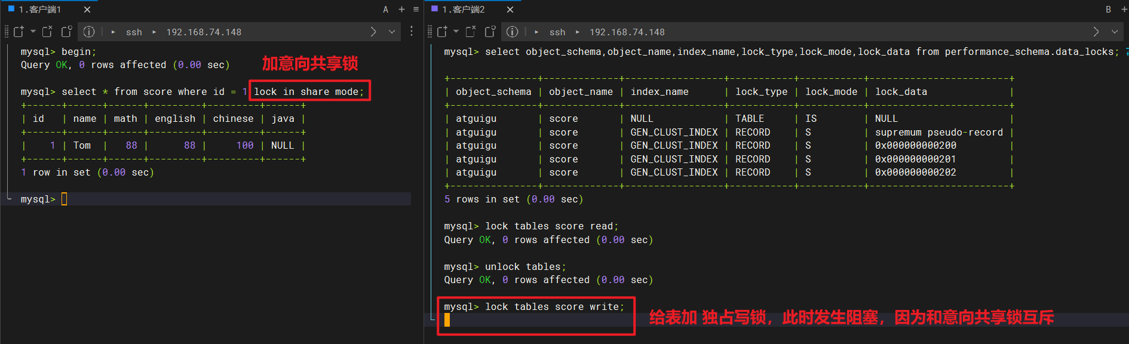Click duplicate session icon in left toolbar

click(x=67, y=32)
